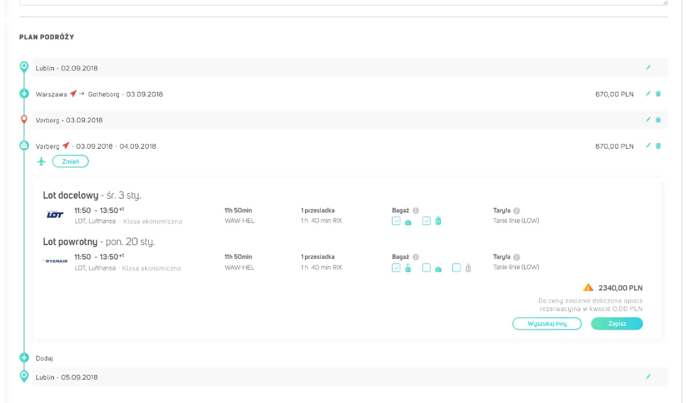Toggle first baggage checkbox in Lot docelowy

[x=396, y=221]
